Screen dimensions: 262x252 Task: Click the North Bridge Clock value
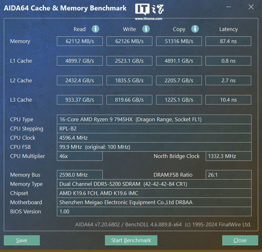click(x=228, y=156)
